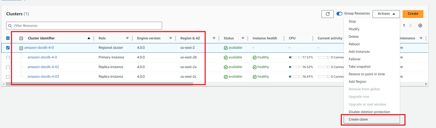The image size is (436, 128).
Task: Toggle select-all checkbox in table header
Action: [8, 38]
